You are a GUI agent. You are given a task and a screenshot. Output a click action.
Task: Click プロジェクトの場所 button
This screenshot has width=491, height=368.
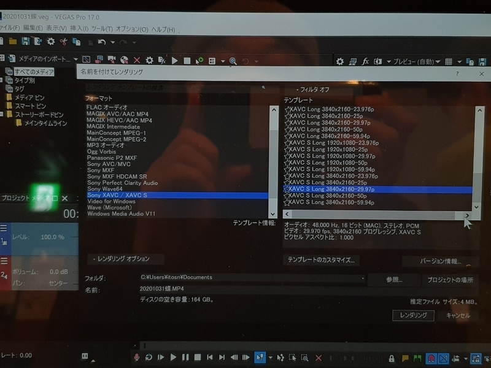point(450,280)
